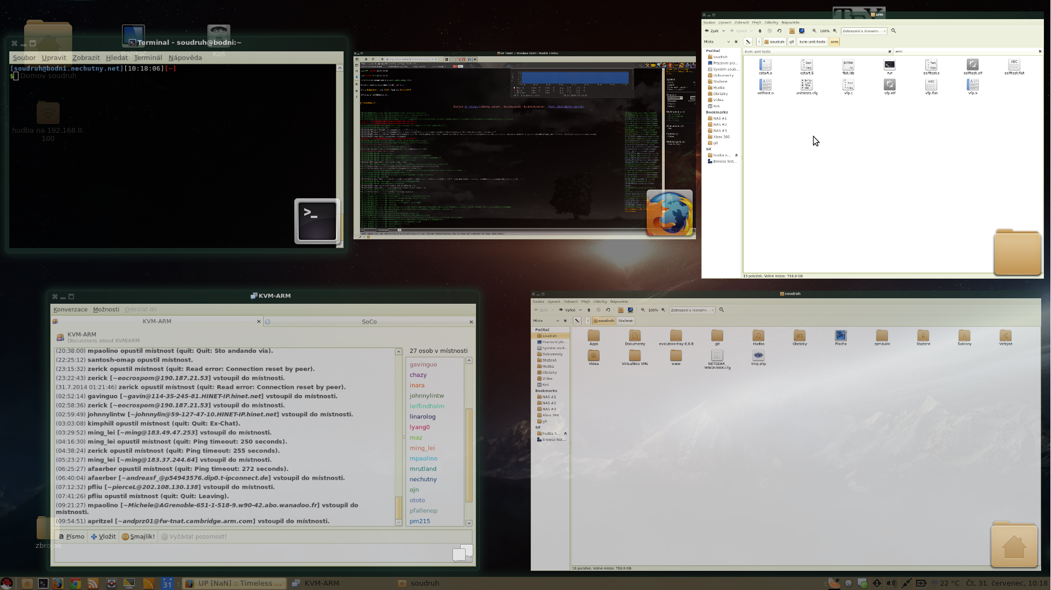Open tmp.php in soudruh window

point(758,358)
